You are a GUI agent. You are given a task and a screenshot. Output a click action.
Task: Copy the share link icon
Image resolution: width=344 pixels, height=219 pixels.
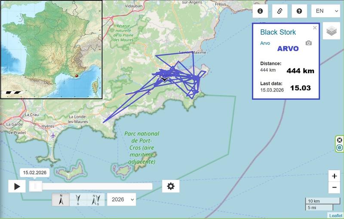pyautogui.click(x=280, y=11)
